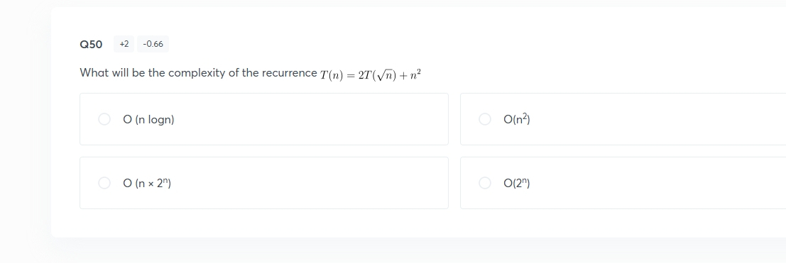Click the word "recurrence" in the question
Viewport: 786px width, 263px height.
click(x=289, y=73)
